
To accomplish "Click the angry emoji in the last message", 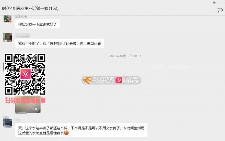I will (66, 133).
